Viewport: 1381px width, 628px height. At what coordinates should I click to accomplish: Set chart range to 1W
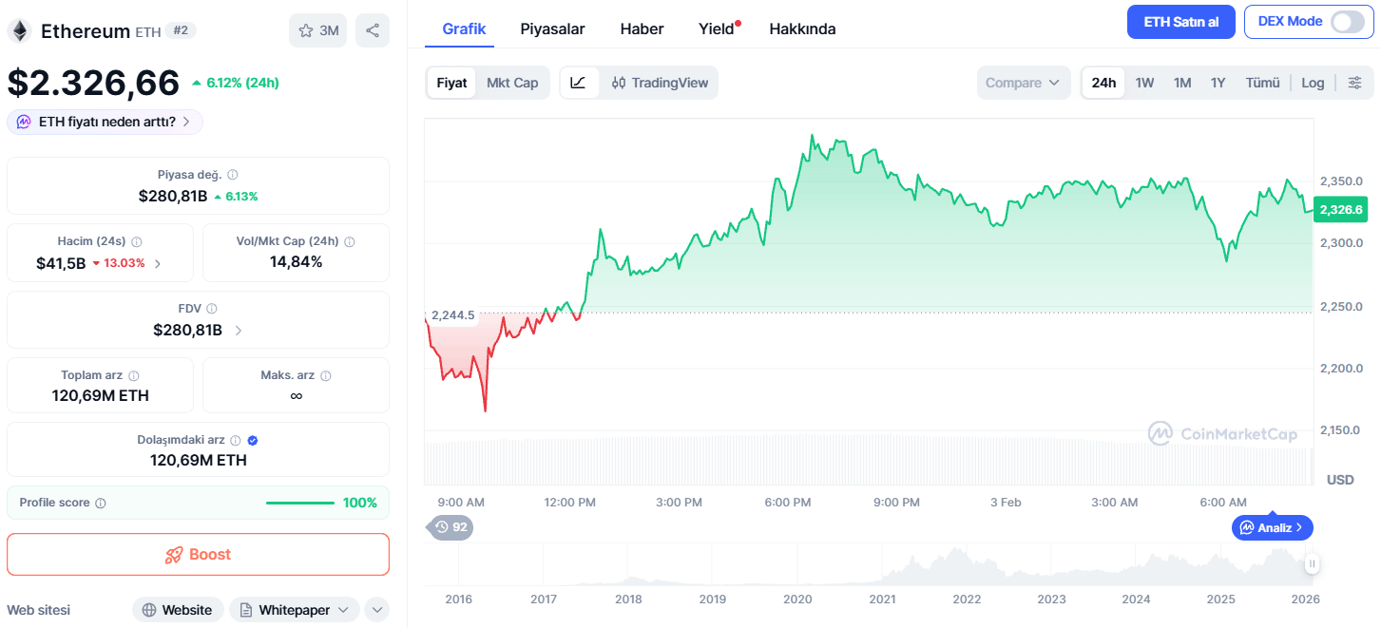pos(1144,83)
